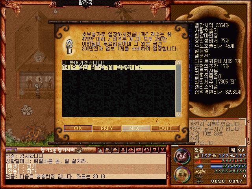Click the landscape minimap thumbnail
The height and width of the screenshot is (189, 252).
coord(11,150)
